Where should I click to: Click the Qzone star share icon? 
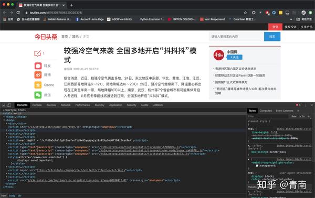38,85
